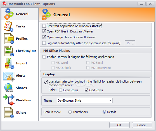Click the Cancel button
Image resolution: width=156 pixels, height=131 pixels.
coord(142,125)
